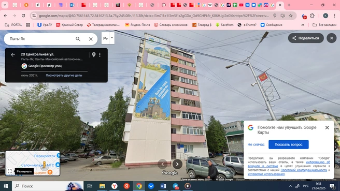Open Политикой конфиденциальности link
Screen dimensions: 340x191
304,170
